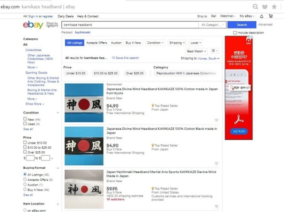This screenshot has height=212, width=284.
Task: Select the Over $25.00 price pill
Action: [x=135, y=73]
